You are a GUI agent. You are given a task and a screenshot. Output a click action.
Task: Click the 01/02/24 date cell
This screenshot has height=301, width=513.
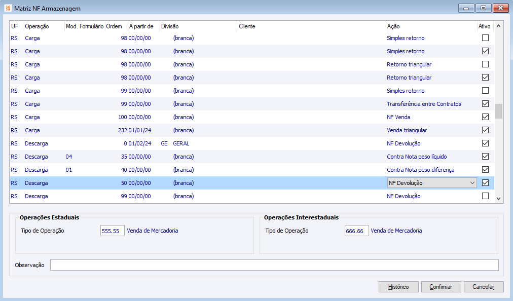tap(140, 143)
